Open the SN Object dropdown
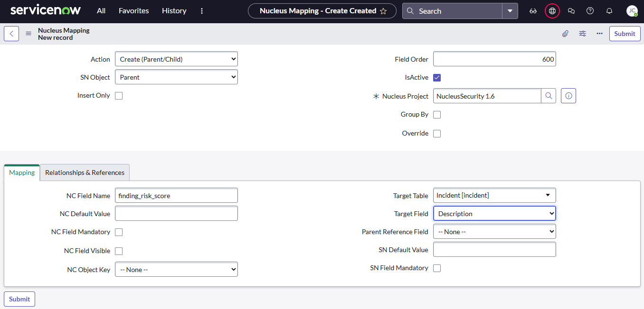This screenshot has width=644, height=309. pos(176,77)
